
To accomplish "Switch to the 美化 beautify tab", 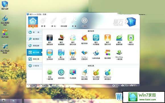I will 53,22.
